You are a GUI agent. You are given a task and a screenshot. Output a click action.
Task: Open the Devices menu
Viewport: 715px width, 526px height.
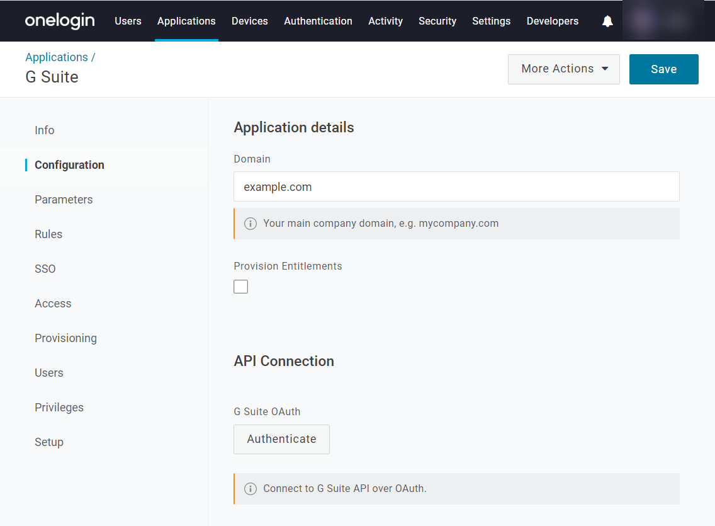point(250,21)
